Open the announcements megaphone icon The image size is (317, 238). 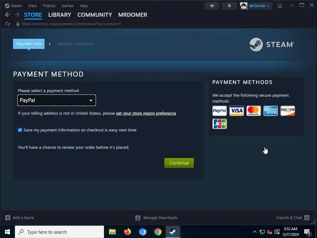point(212,6)
